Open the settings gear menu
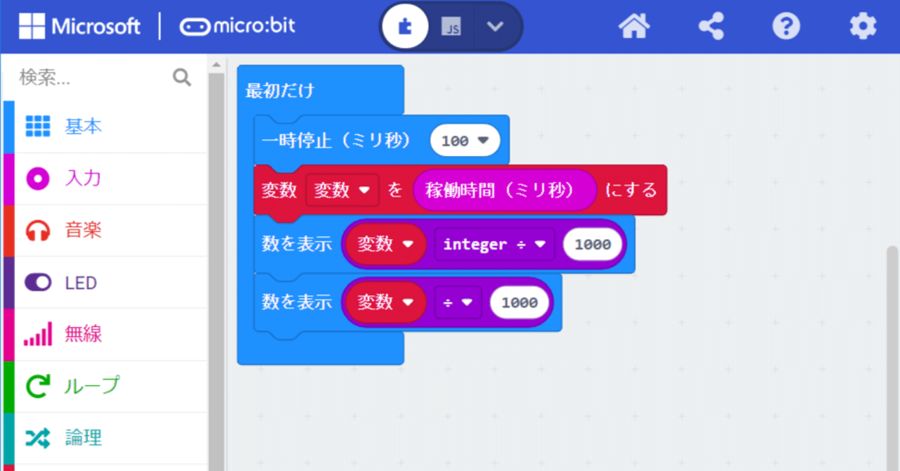Viewport: 900px width, 471px height. pos(862,25)
